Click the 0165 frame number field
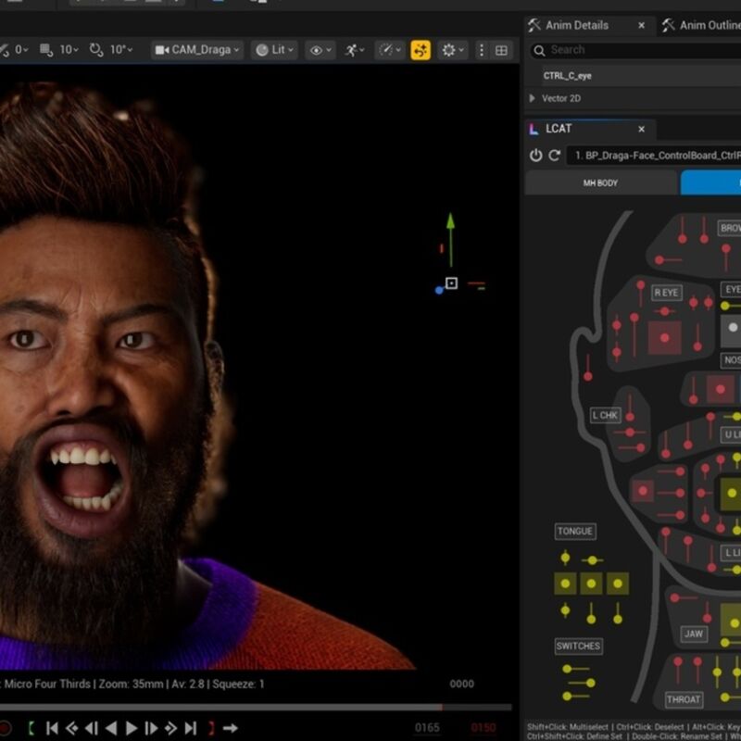Viewport: 741px width, 741px height. (x=427, y=728)
